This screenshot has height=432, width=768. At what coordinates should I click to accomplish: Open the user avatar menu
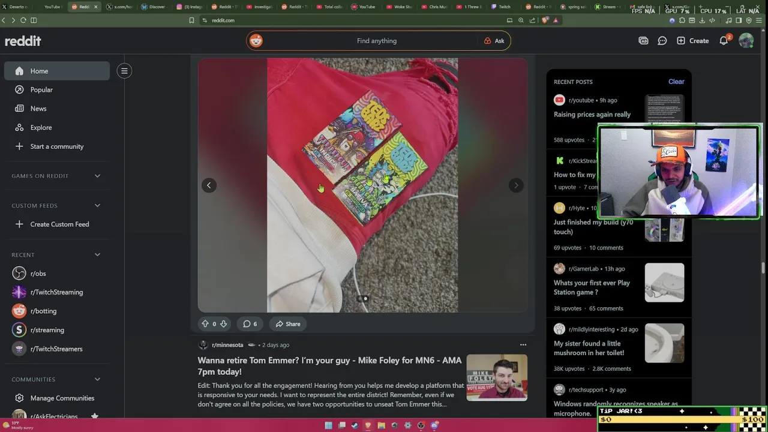[746, 41]
